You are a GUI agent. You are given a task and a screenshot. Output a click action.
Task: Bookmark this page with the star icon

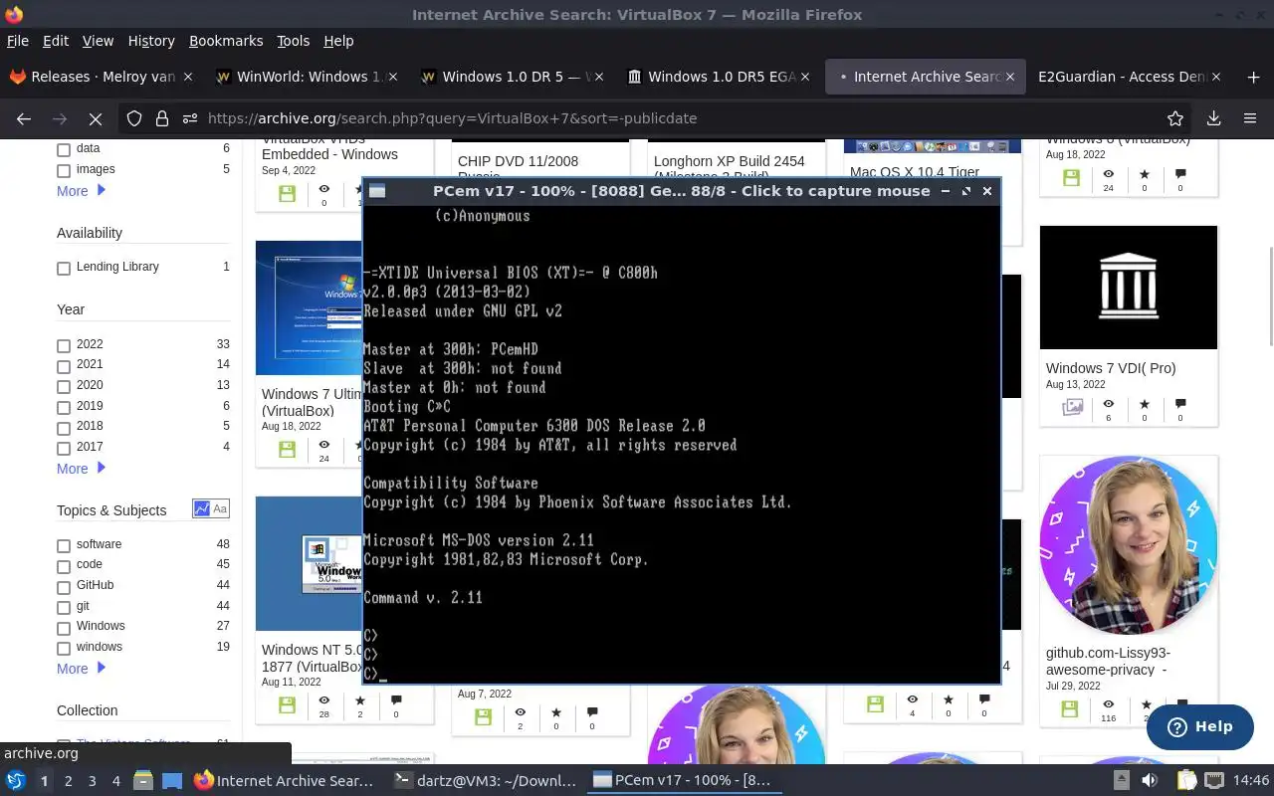pyautogui.click(x=1175, y=118)
